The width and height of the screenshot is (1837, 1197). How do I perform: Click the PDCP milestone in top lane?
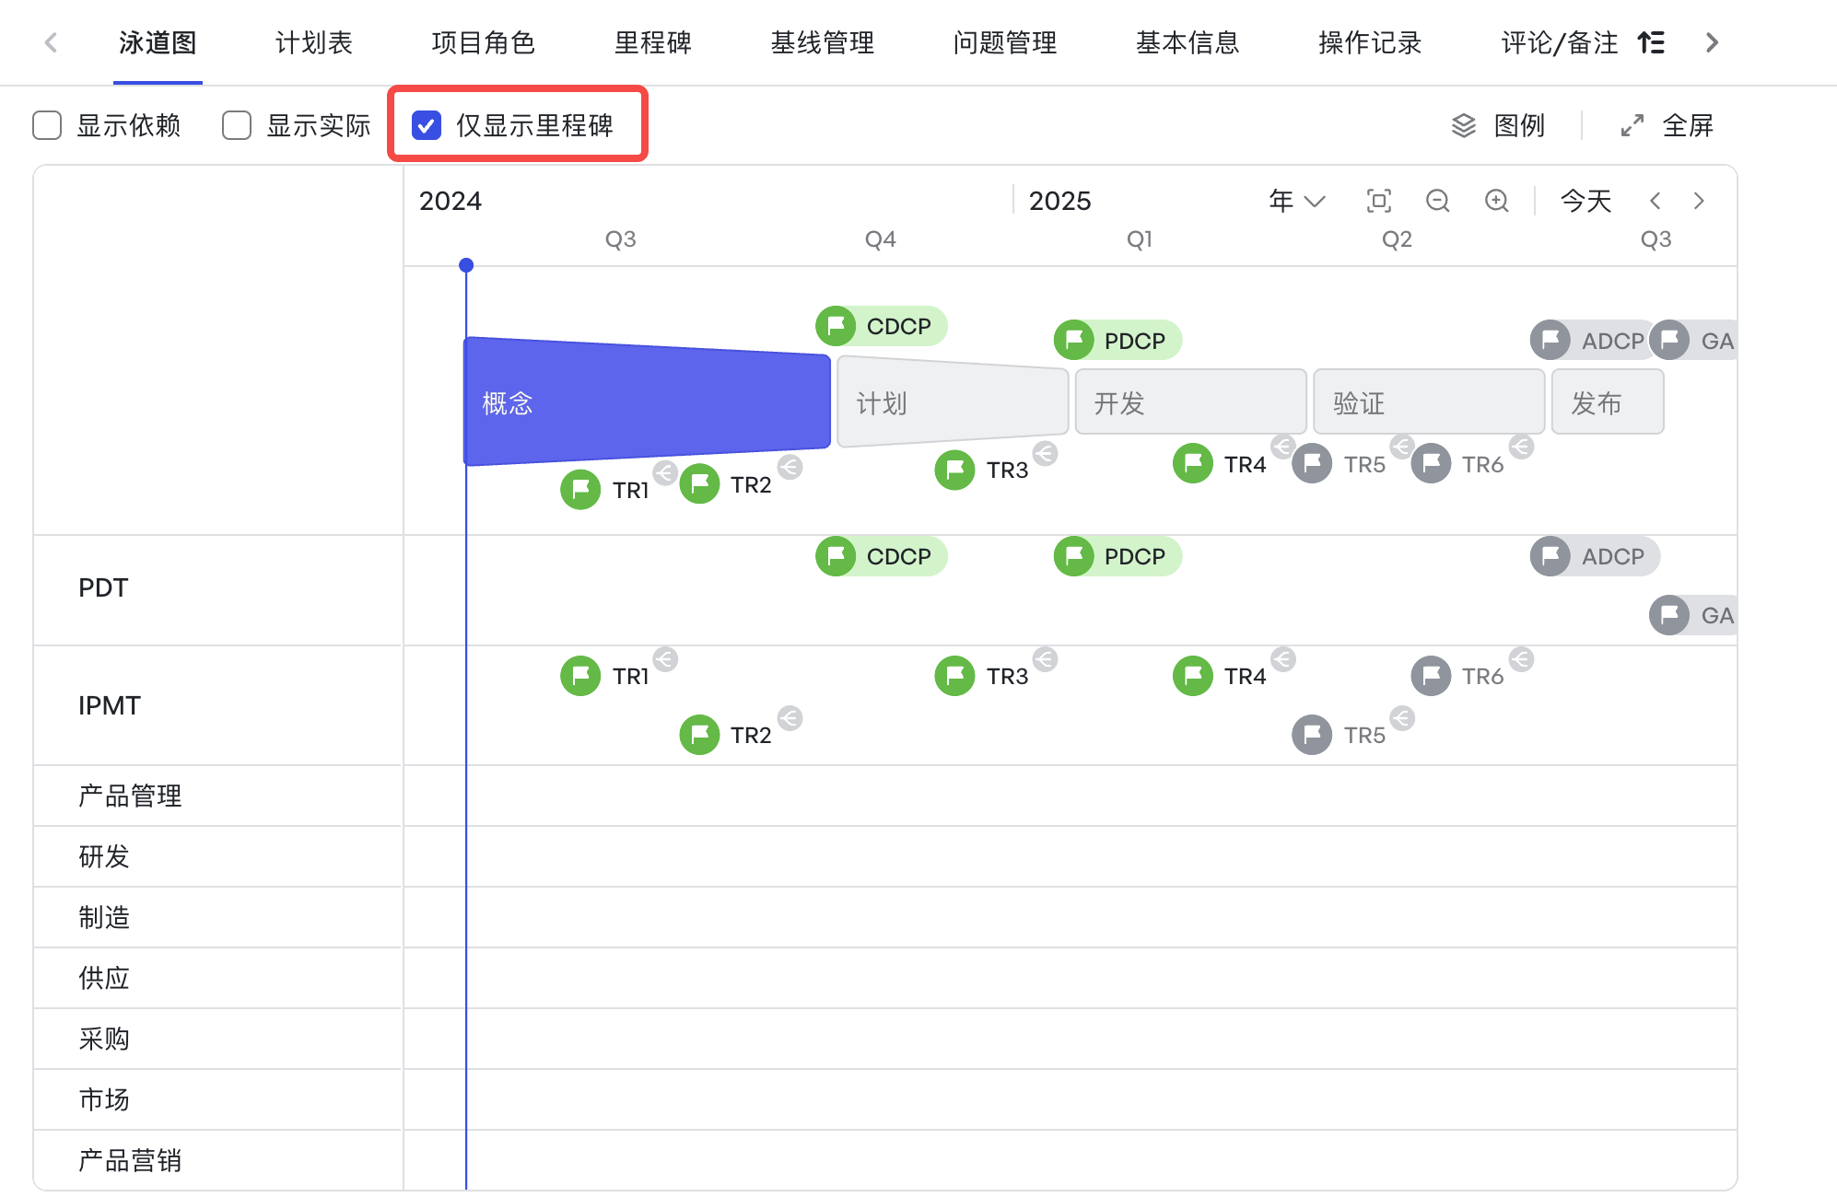(1117, 341)
